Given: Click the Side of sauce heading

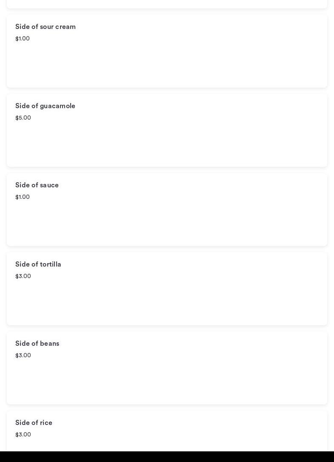Looking at the screenshot, I should tap(37, 185).
